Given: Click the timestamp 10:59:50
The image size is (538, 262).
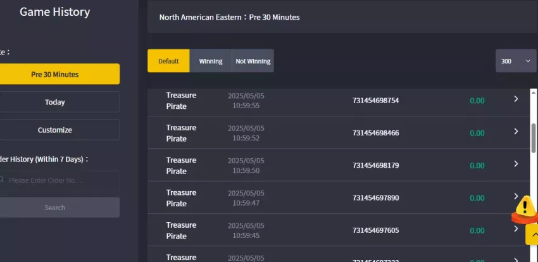Looking at the screenshot, I should [x=246, y=170].
